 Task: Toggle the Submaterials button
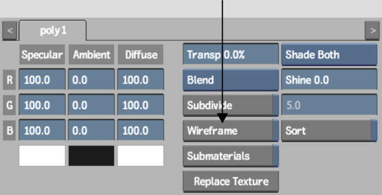tap(230, 156)
